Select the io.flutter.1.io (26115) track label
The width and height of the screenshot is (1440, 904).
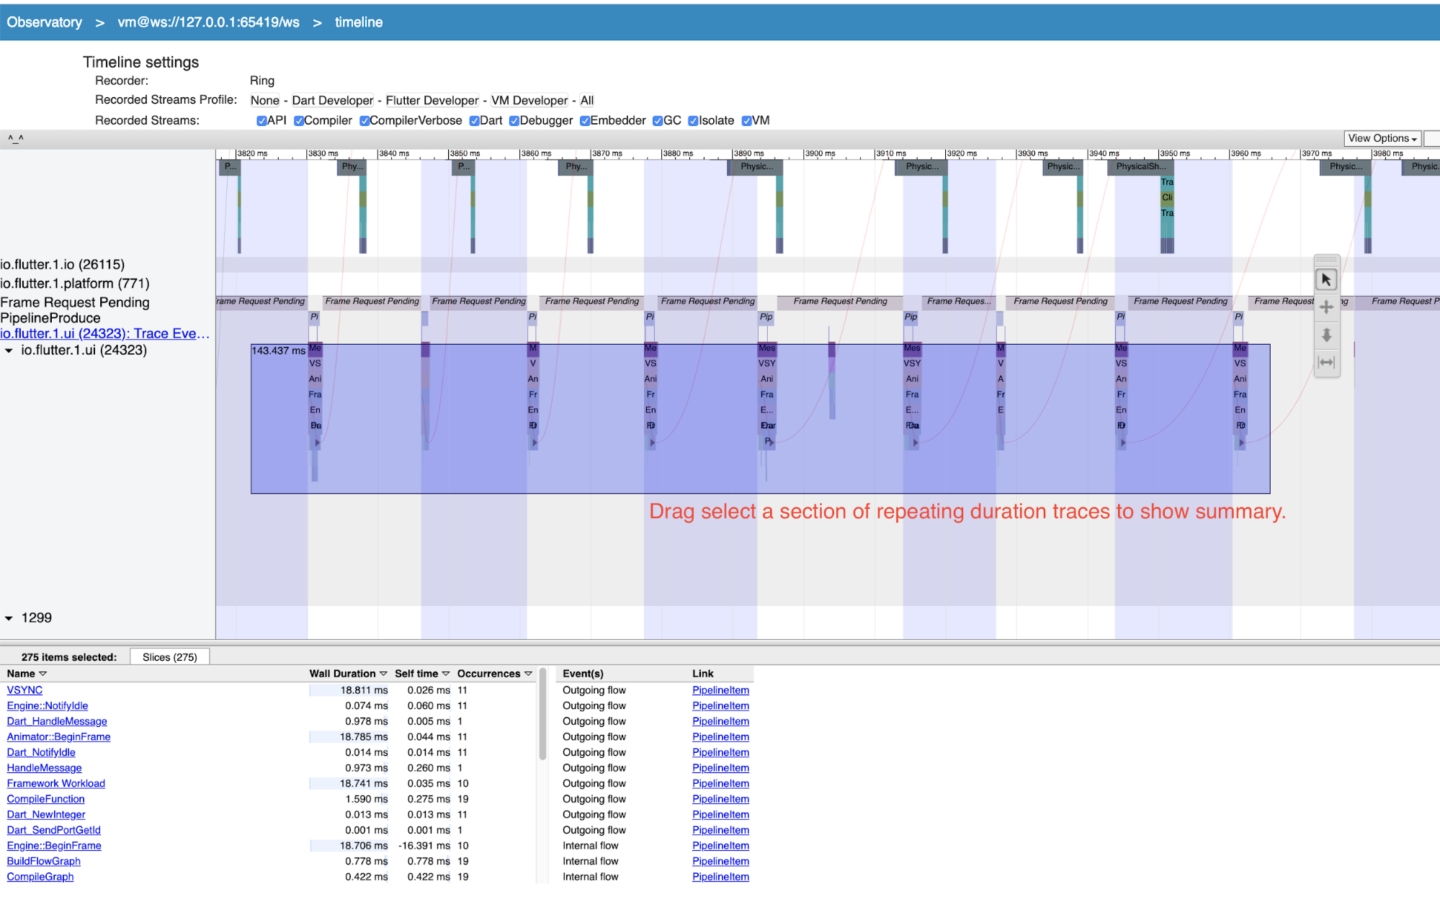pos(63,265)
